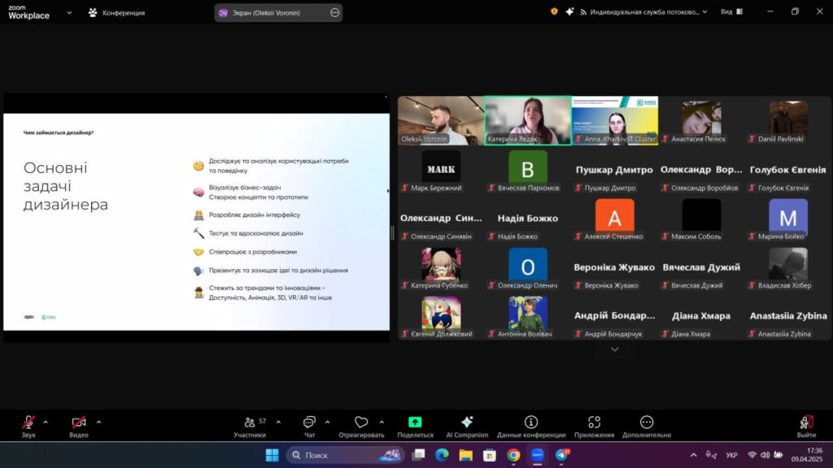The height and width of the screenshot is (468, 833).
Task: Expand video options arrow next to Видео
Action: (98, 422)
